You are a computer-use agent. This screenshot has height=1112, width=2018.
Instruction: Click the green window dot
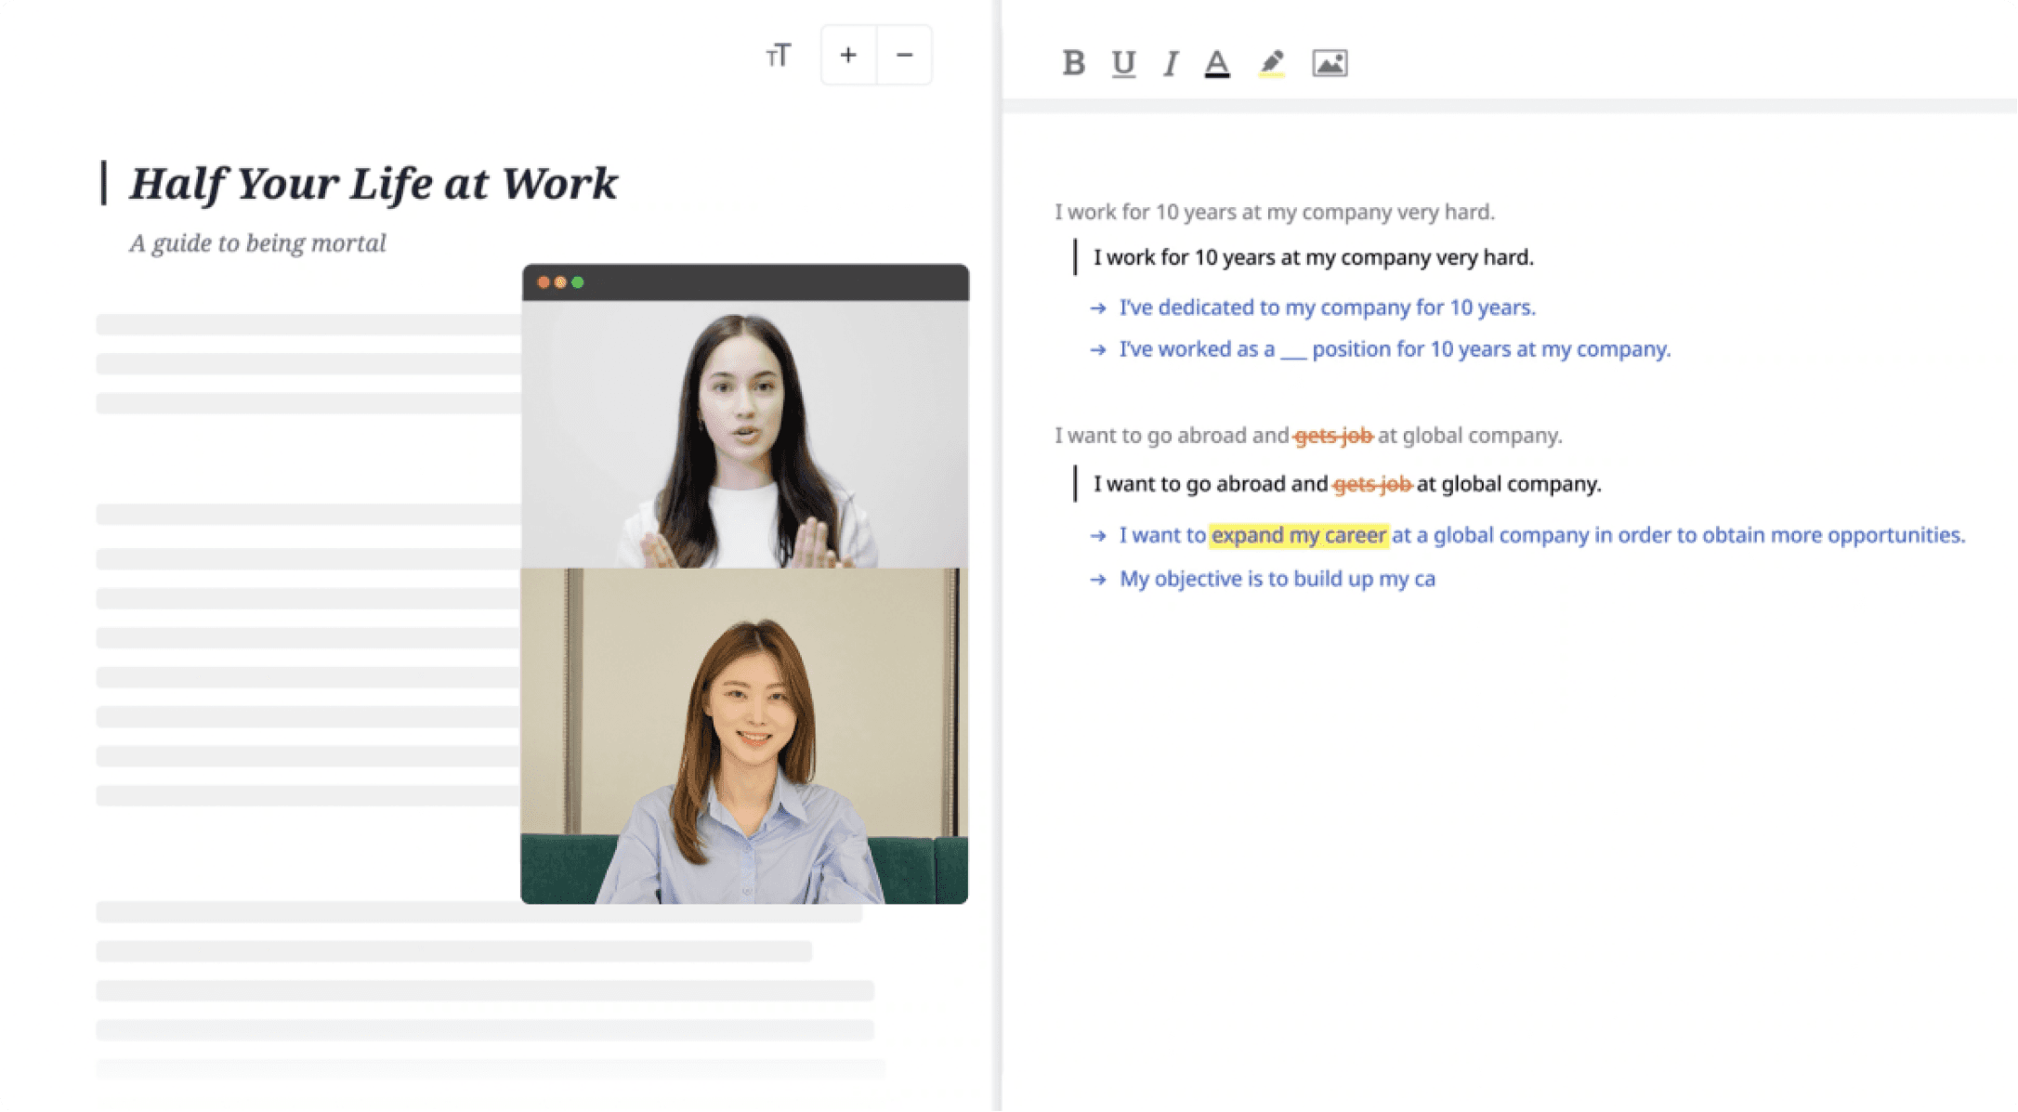pyautogui.click(x=578, y=282)
